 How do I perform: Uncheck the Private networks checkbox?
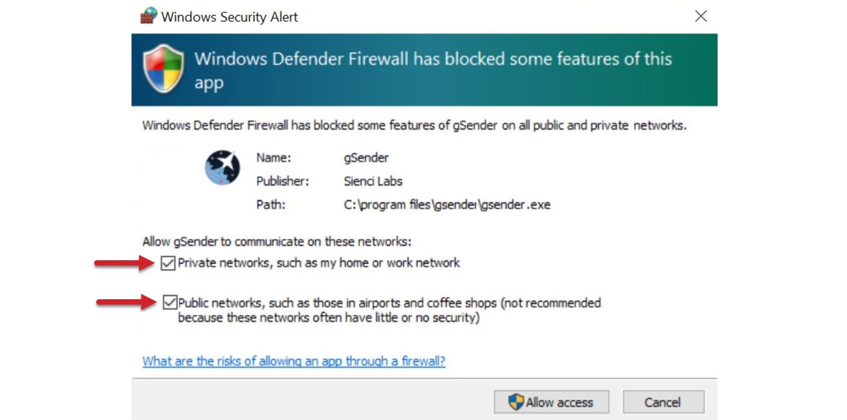coord(168,263)
